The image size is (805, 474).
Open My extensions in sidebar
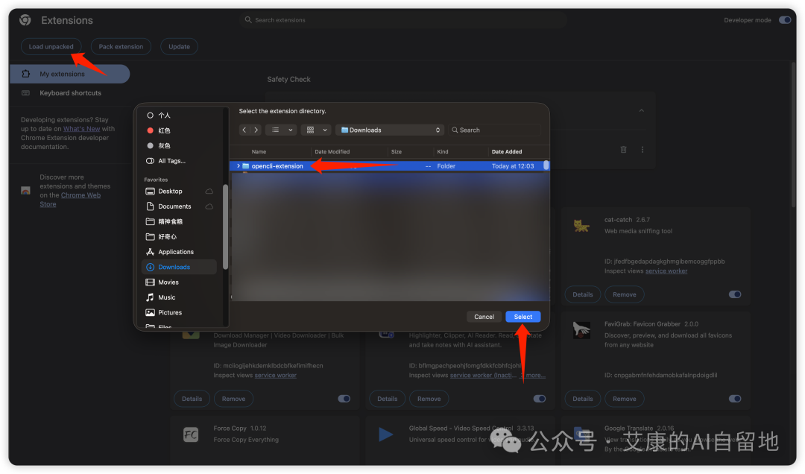70,74
